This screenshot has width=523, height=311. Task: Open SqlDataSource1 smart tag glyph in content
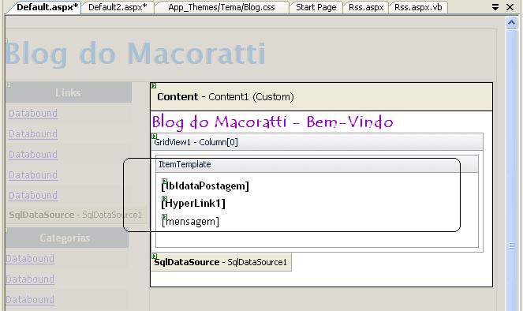click(x=154, y=257)
